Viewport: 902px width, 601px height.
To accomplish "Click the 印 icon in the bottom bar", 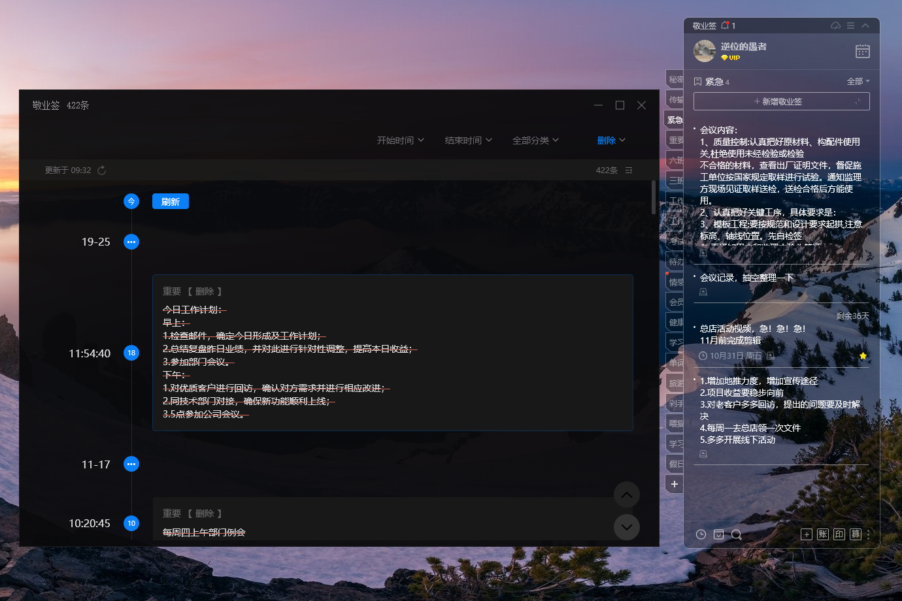I will tap(839, 534).
